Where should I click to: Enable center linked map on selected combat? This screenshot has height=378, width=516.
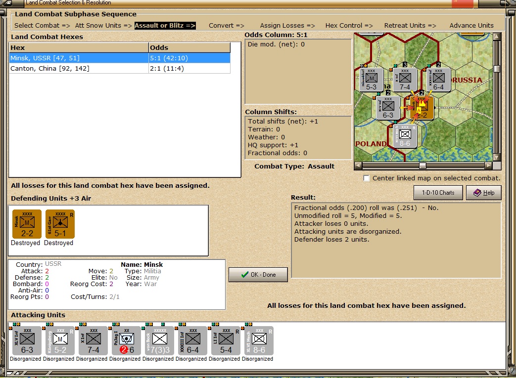tap(366, 178)
